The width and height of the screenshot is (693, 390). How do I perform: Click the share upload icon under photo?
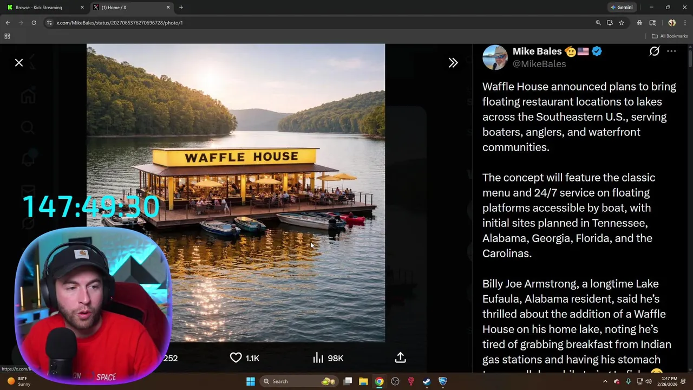pyautogui.click(x=401, y=357)
